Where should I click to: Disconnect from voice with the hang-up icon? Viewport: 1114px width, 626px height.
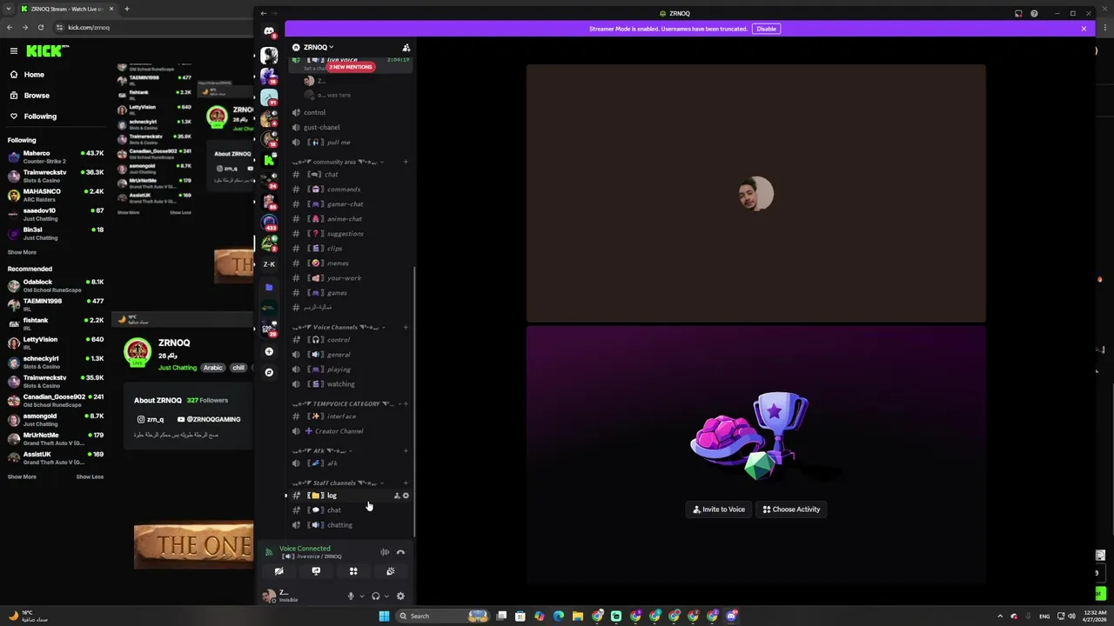coord(400,552)
